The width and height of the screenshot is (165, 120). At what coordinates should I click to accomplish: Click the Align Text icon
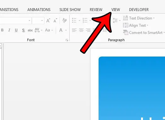click(126, 25)
